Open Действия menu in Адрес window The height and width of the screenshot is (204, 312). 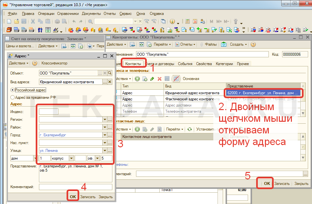[x=19, y=63]
